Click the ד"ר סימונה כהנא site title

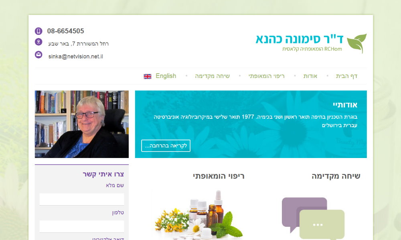[300, 39]
